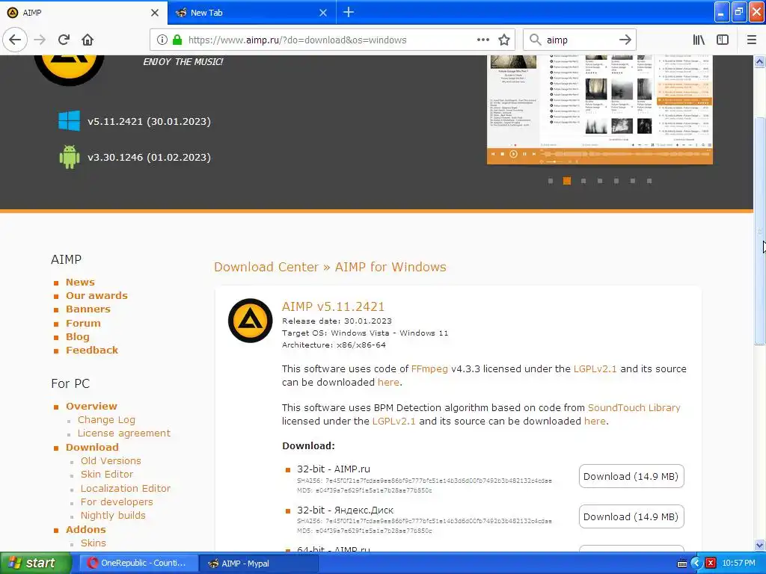The width and height of the screenshot is (766, 574).
Task: Go to the browser home page
Action: click(x=88, y=40)
